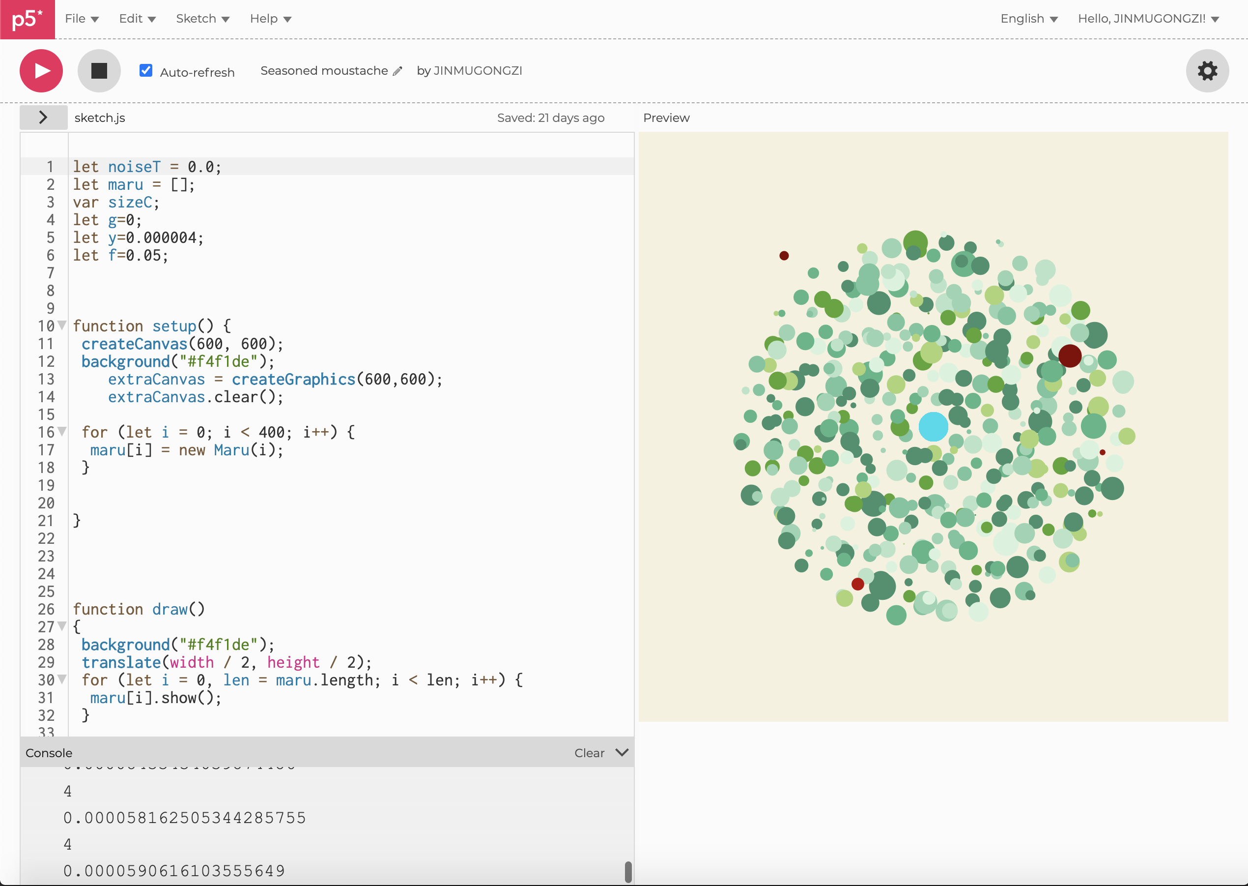Edit sketch name via pencil icon

tap(397, 71)
